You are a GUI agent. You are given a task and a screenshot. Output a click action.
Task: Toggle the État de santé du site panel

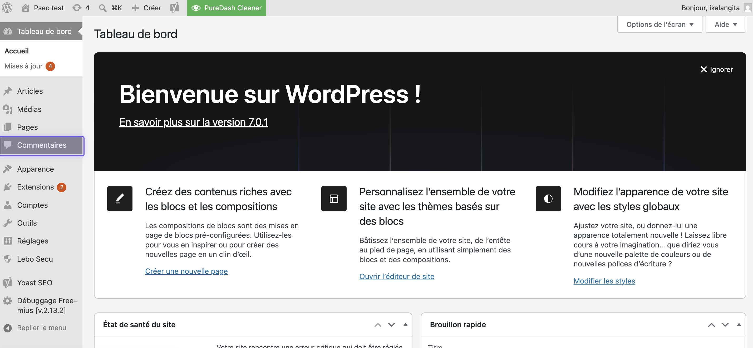point(405,324)
